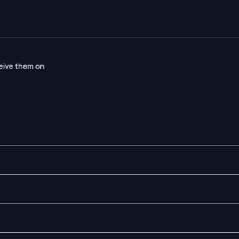239x239 pixels.
Task: Click the empty header area above the top divider
Action: [x=119, y=18]
